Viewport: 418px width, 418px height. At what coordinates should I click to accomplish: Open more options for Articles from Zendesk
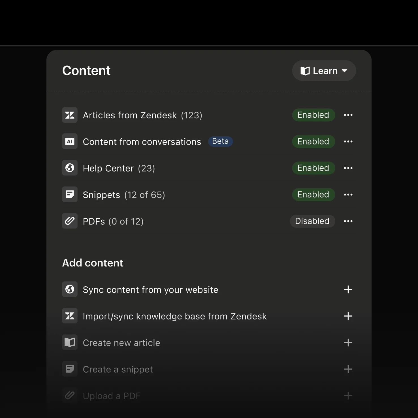[x=348, y=115]
